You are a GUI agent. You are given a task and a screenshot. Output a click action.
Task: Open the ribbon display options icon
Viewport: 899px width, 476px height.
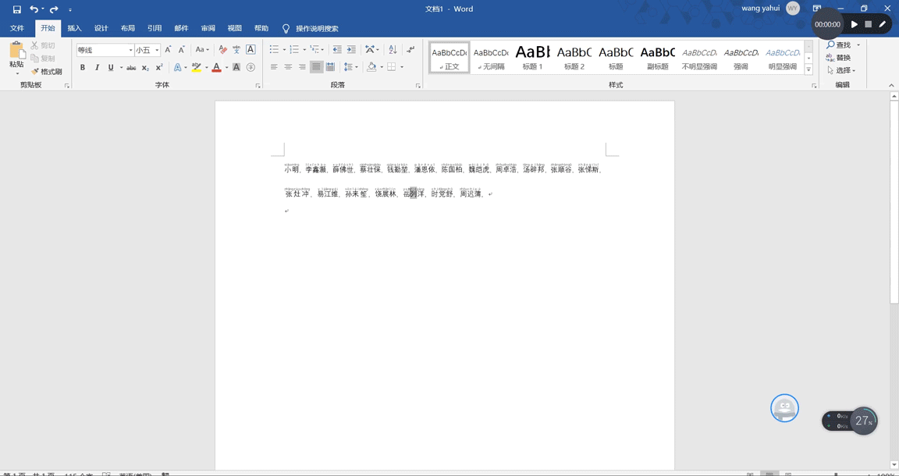coord(817,9)
